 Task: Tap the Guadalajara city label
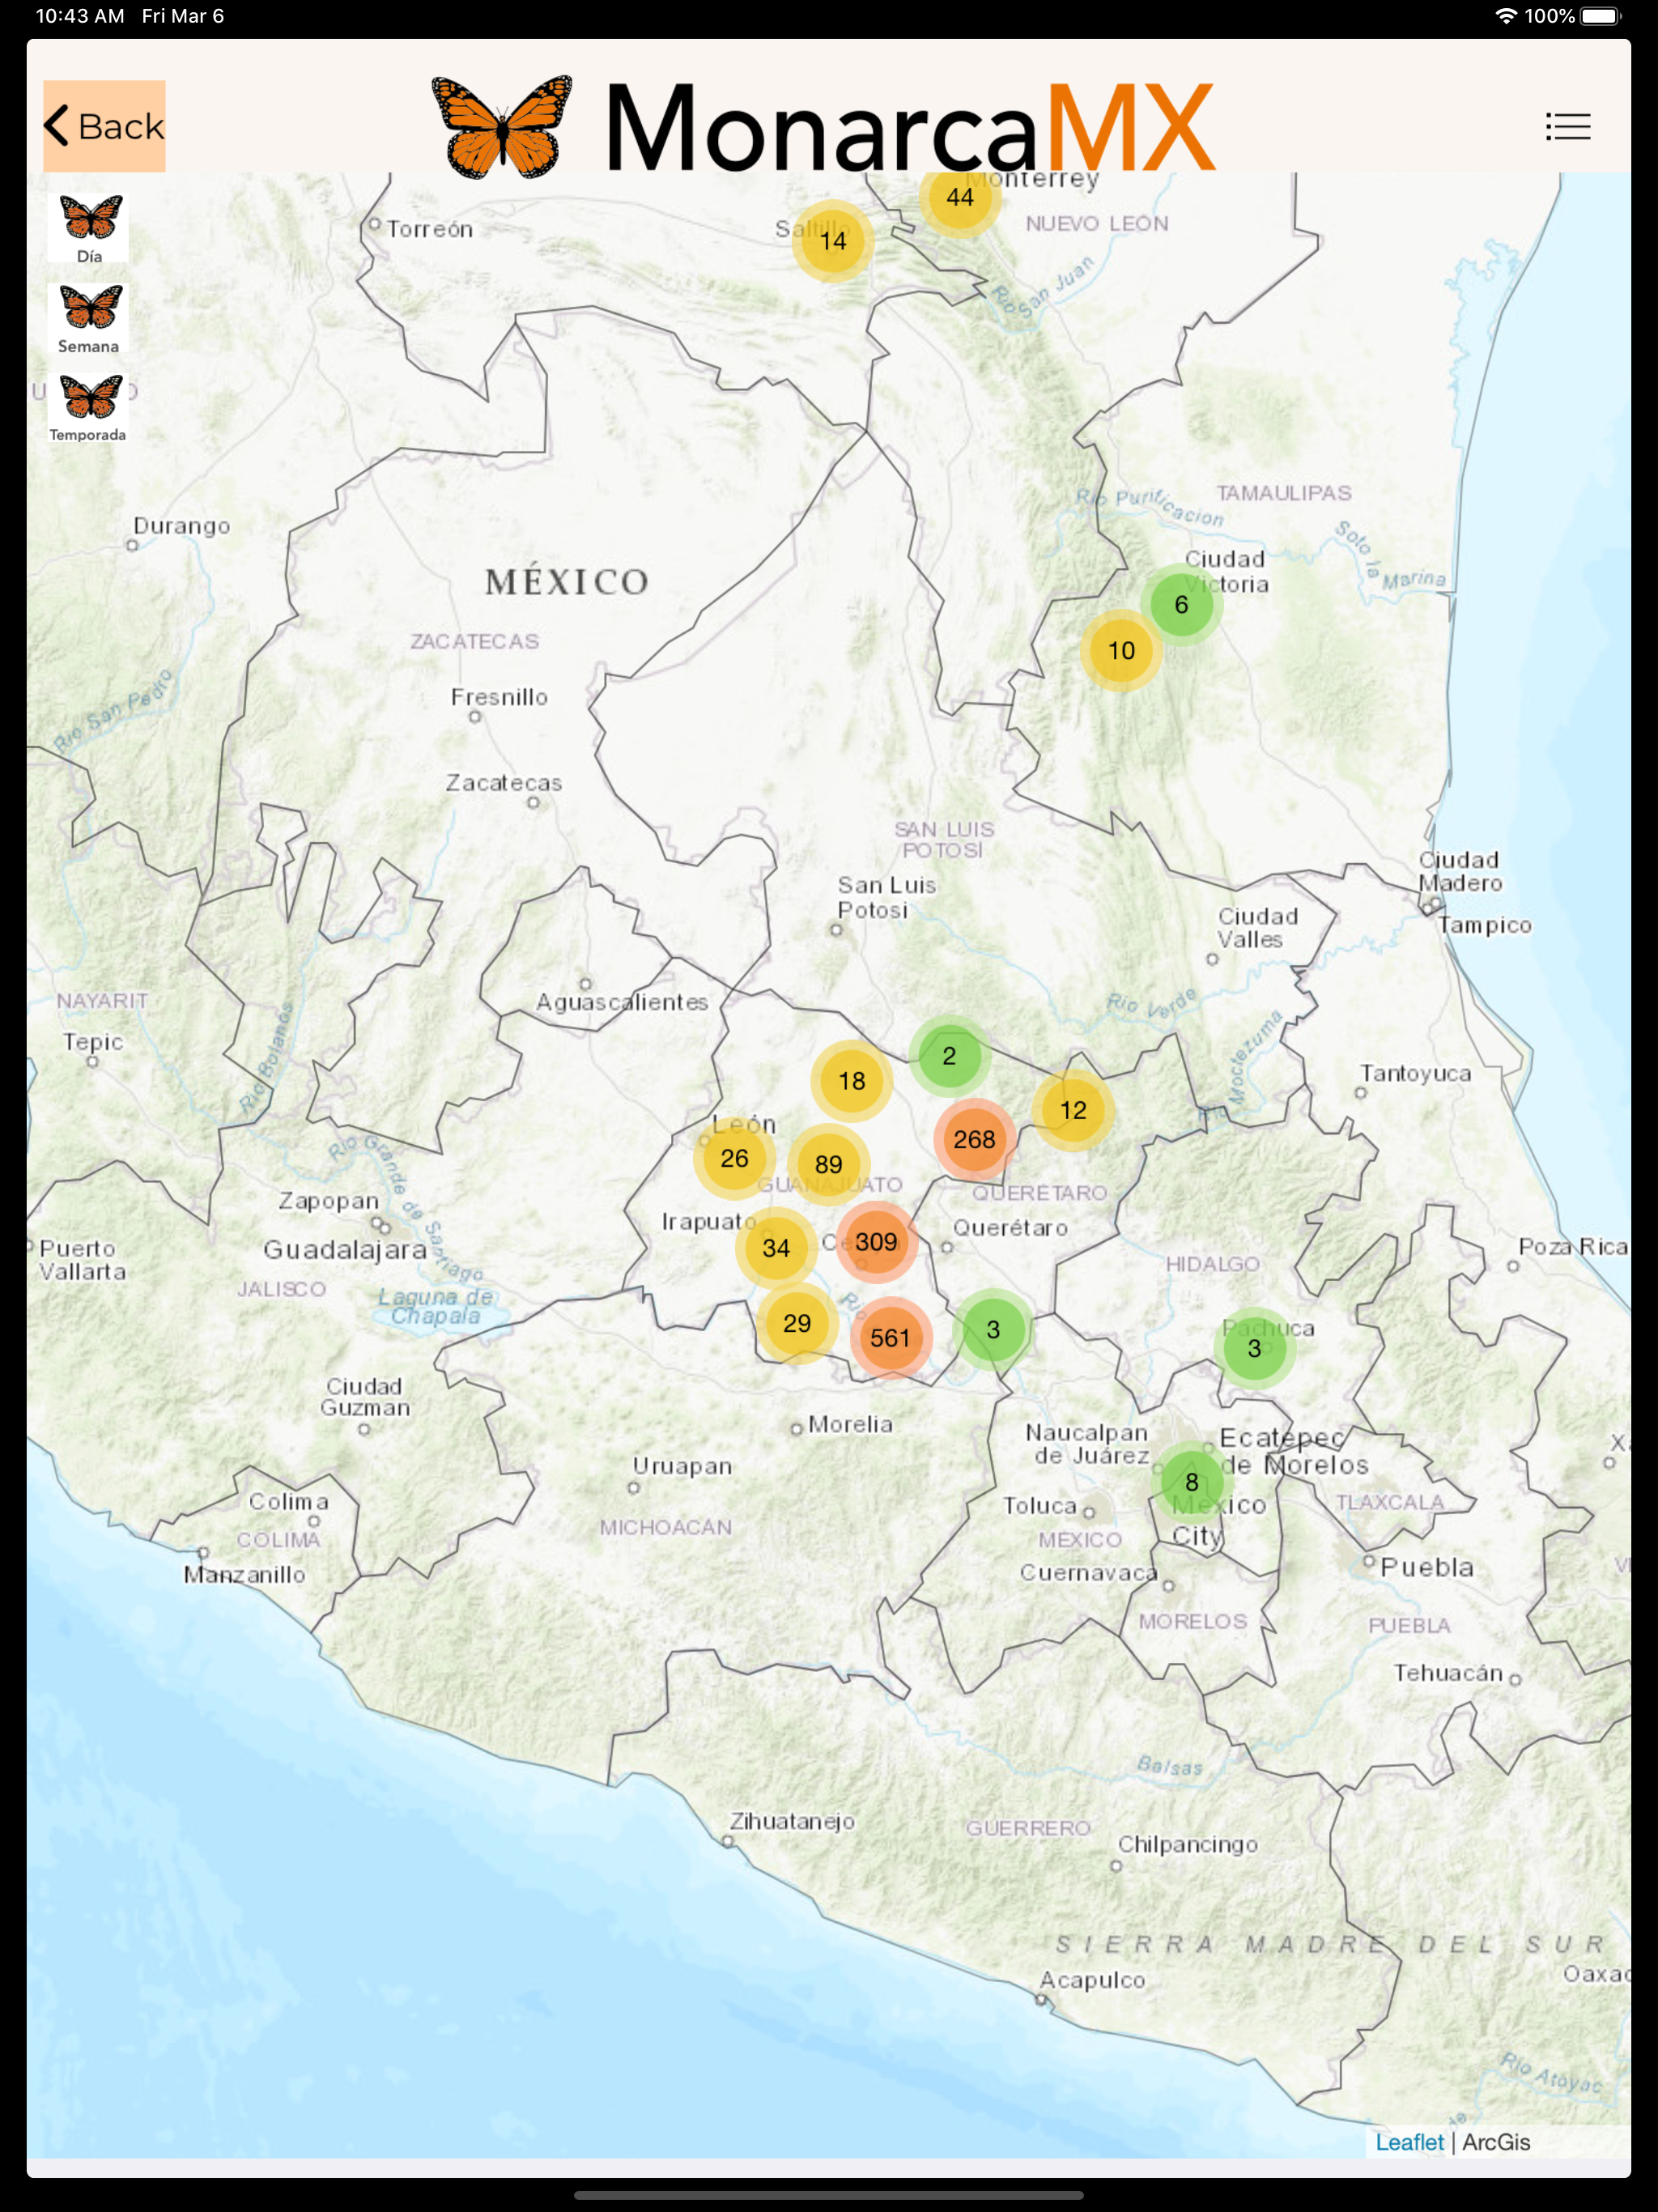pyautogui.click(x=345, y=1249)
